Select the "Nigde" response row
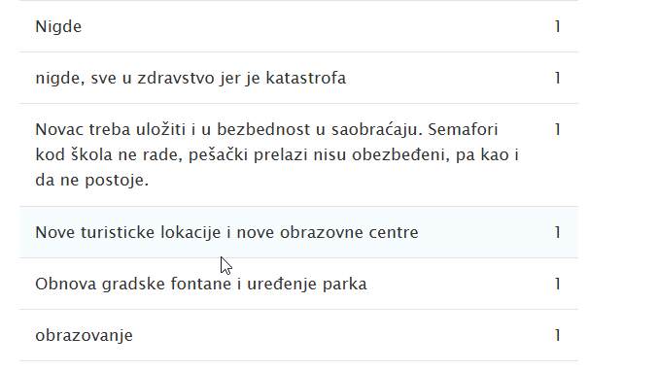658x370 pixels. [x=298, y=26]
